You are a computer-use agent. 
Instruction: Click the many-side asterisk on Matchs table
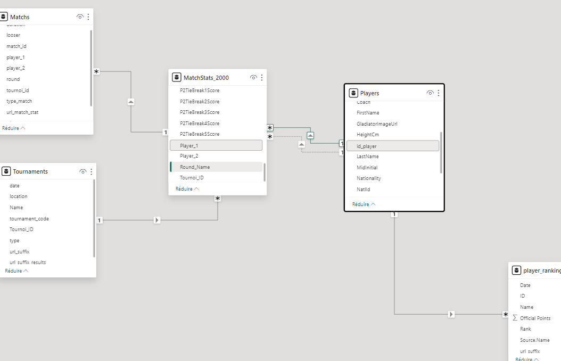[96, 71]
